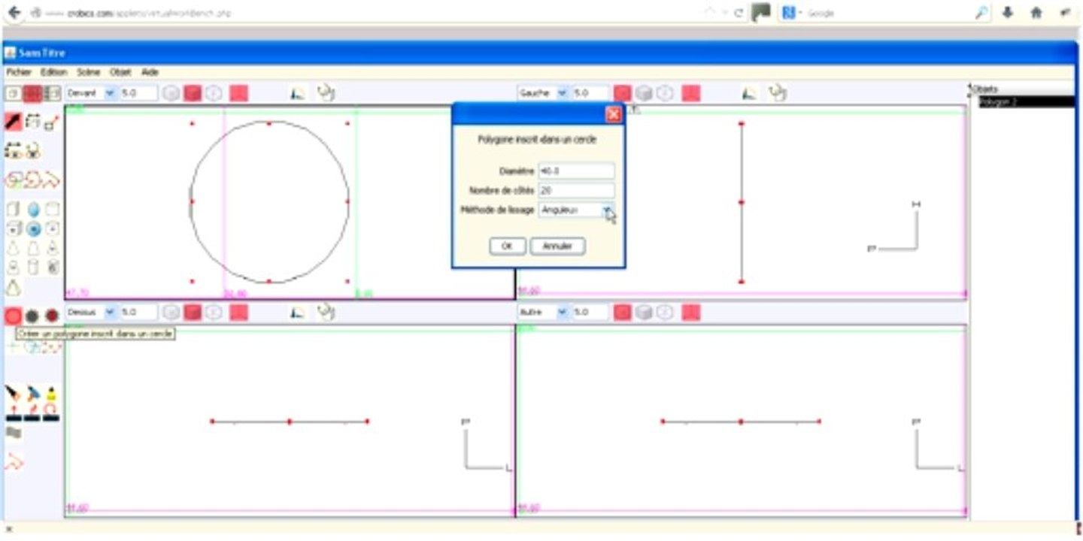
Task: Select Polygon 2 in the Objets list
Action: tap(1026, 101)
